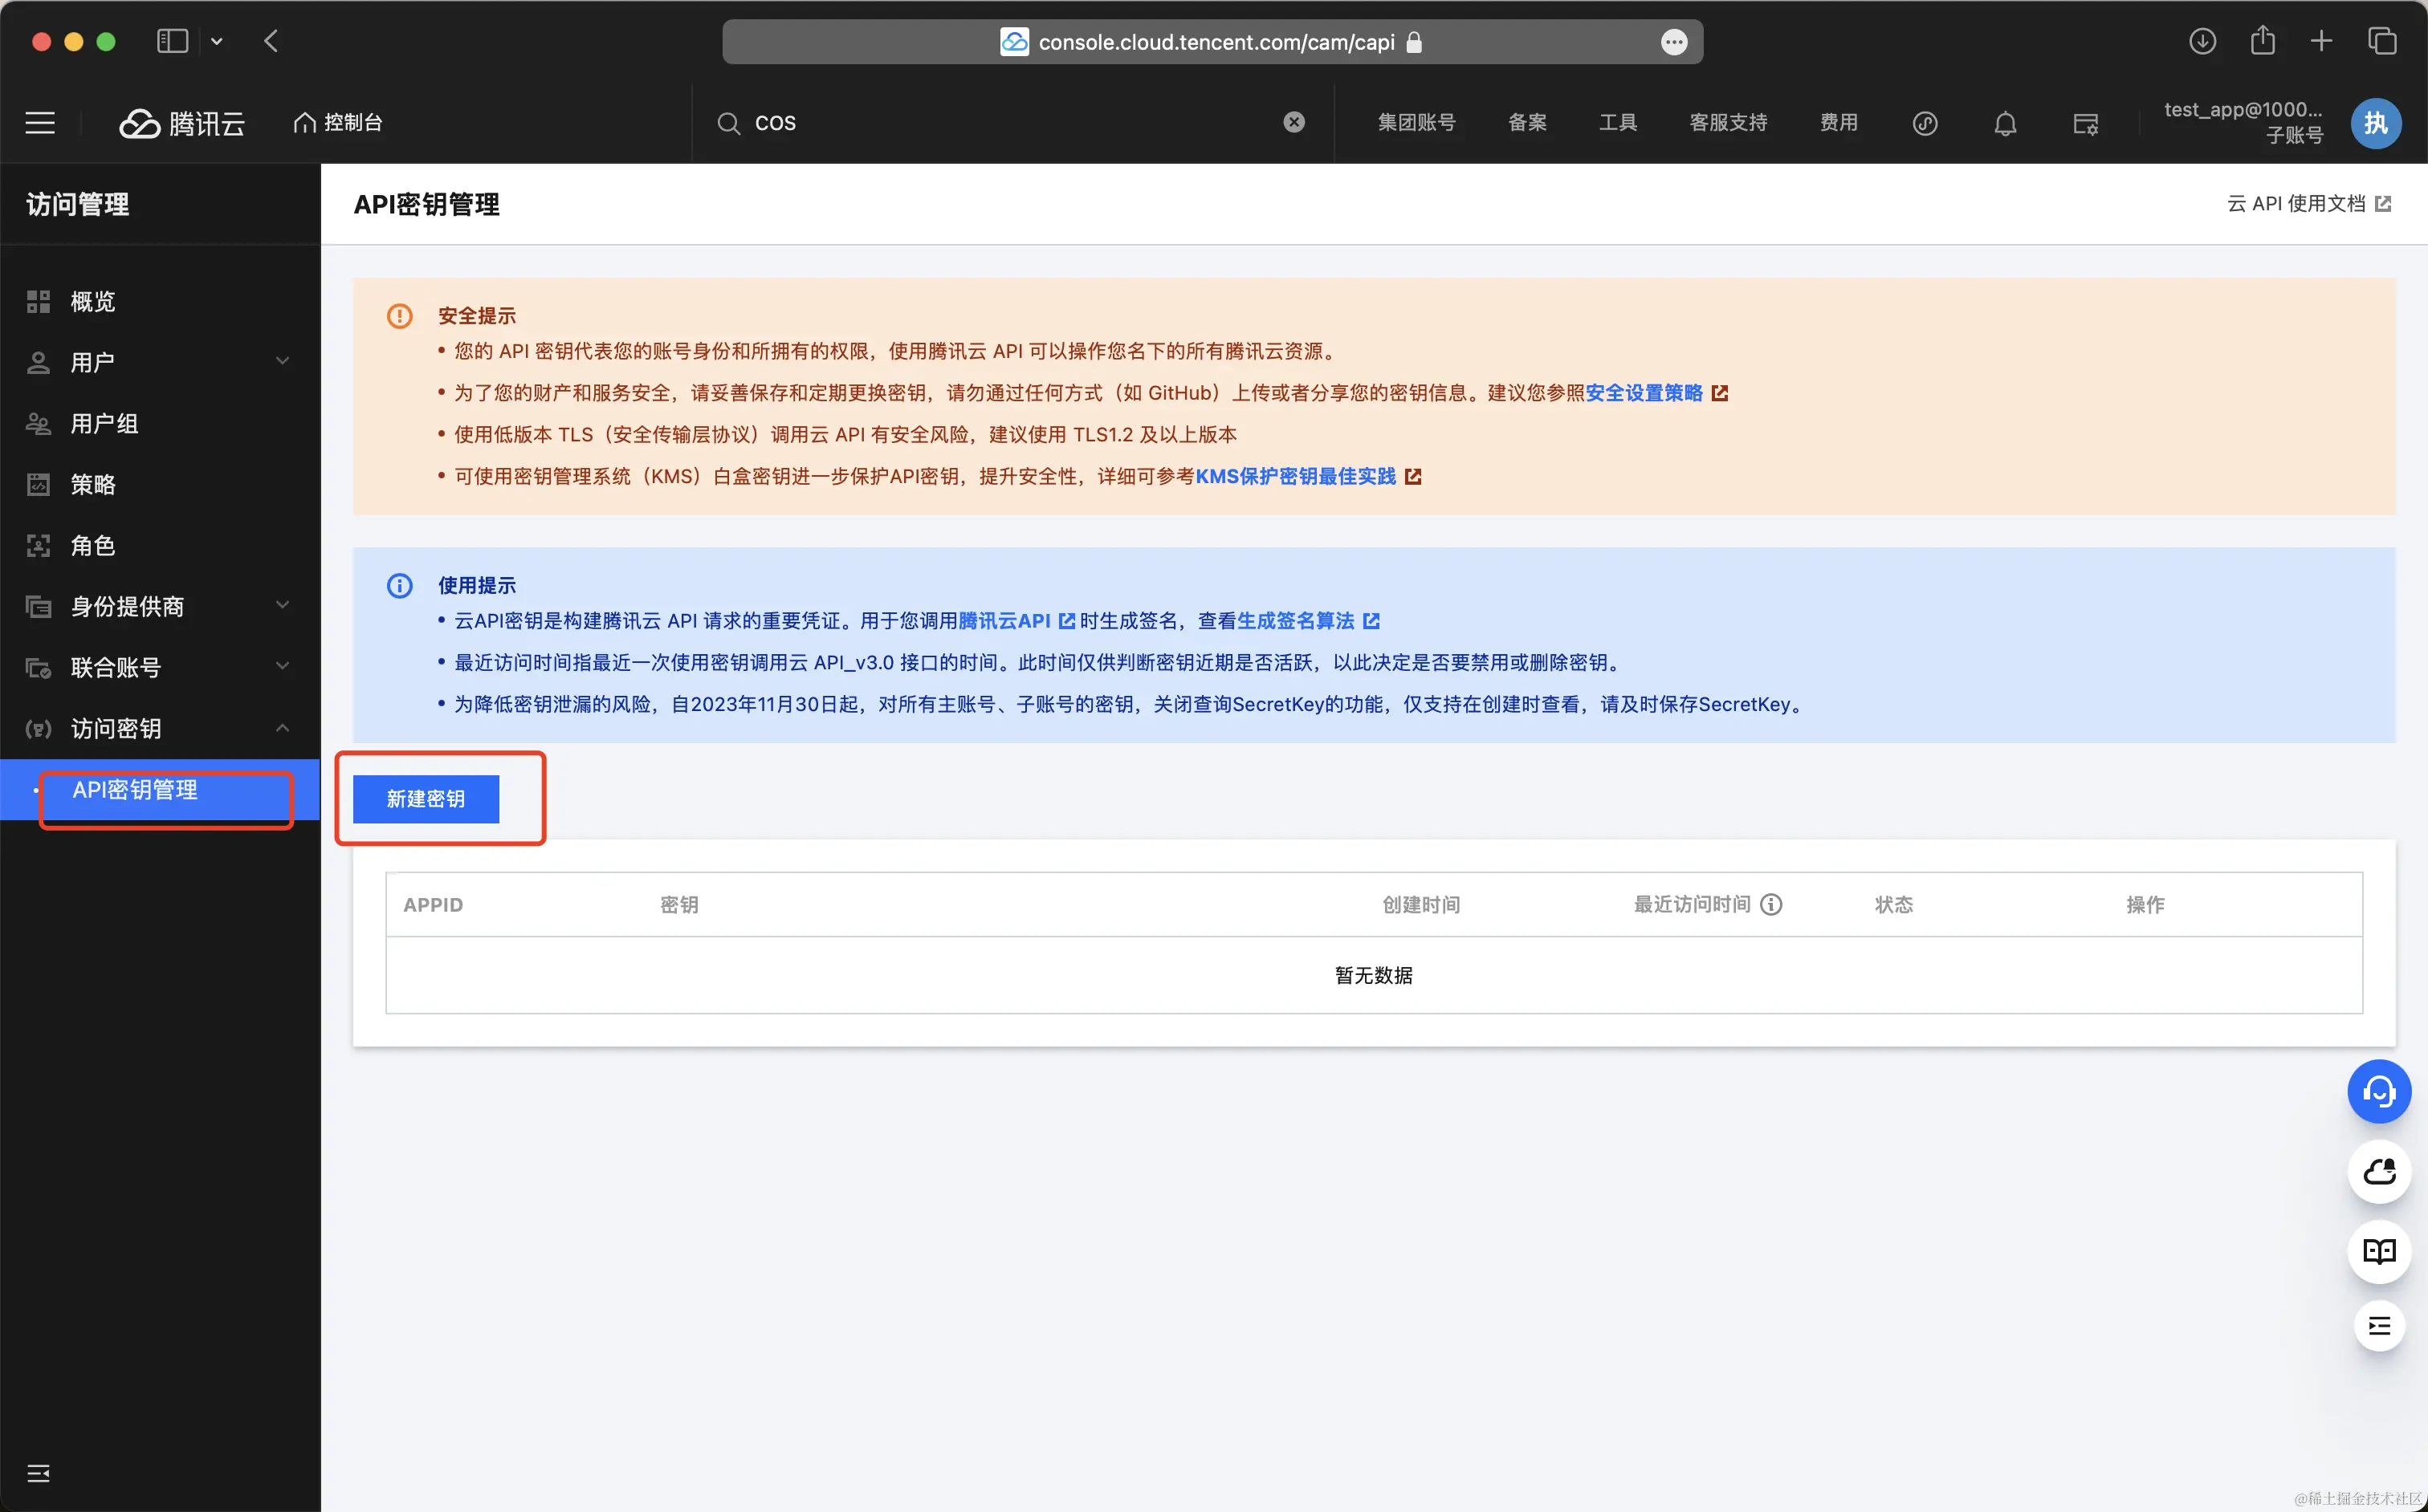2428x1512 pixels.
Task: Open the customer service headset button
Action: 2379,1091
